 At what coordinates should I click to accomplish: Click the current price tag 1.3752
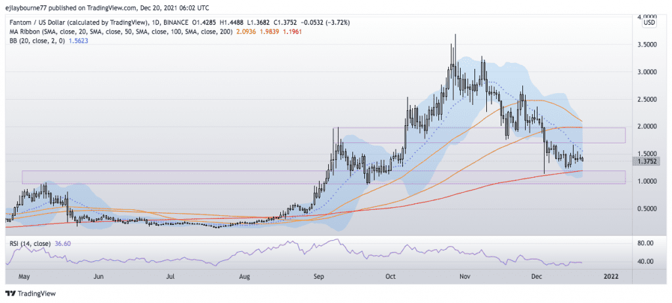point(647,161)
